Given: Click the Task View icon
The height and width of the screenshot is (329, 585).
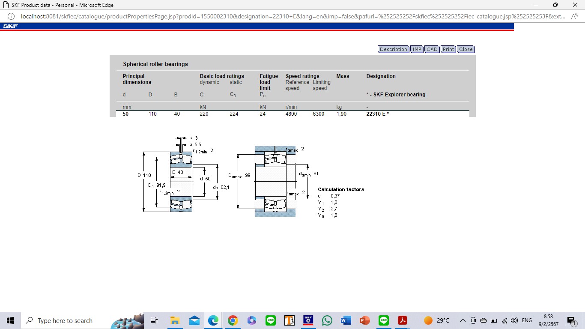Looking at the screenshot, I should pos(154,320).
